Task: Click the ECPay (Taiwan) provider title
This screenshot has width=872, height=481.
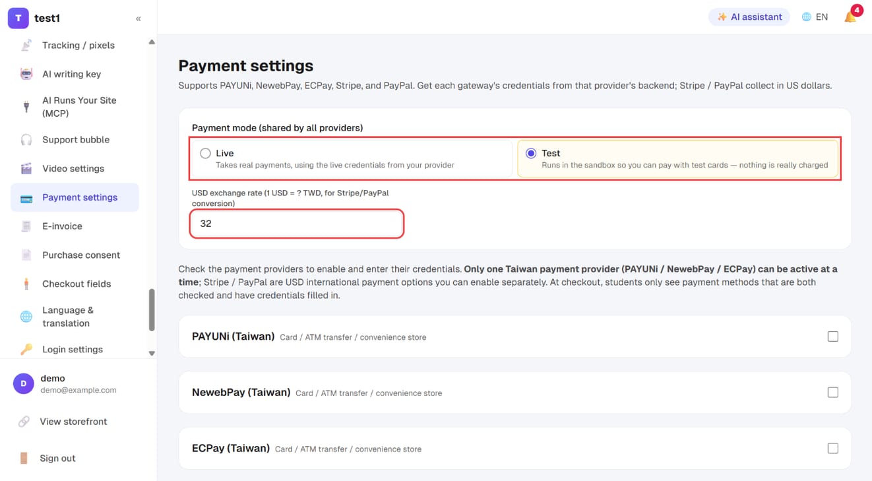Action: (231, 449)
